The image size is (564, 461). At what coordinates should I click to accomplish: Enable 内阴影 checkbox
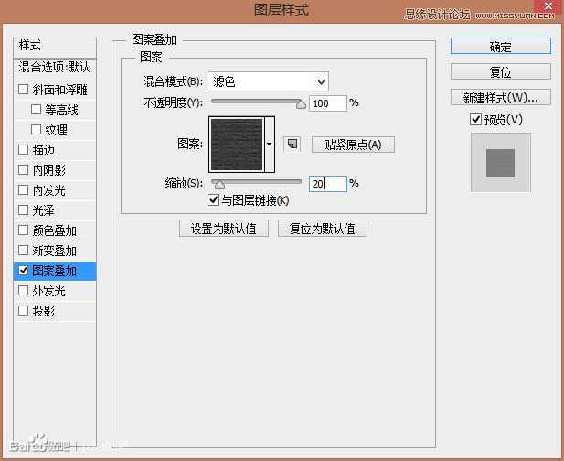24,170
